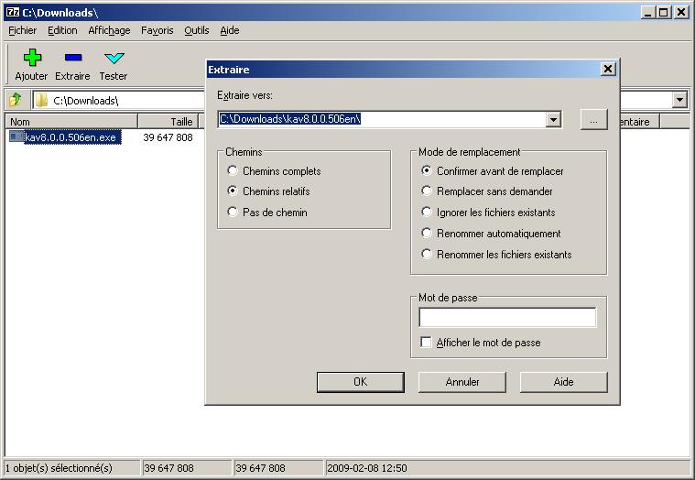Click the Tester check arrow icon

click(x=114, y=58)
